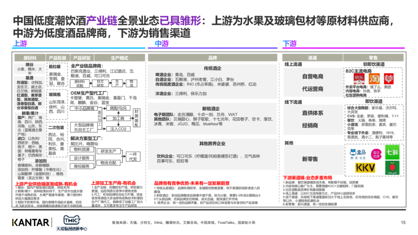
Task: Click the 商标服务 box
Action: coord(82,166)
